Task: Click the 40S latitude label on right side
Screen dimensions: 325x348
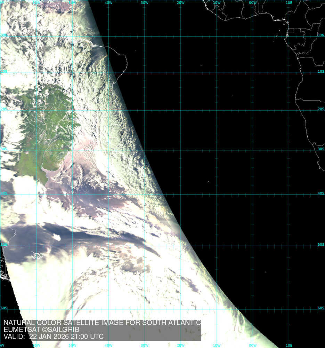Action: tap(320, 193)
